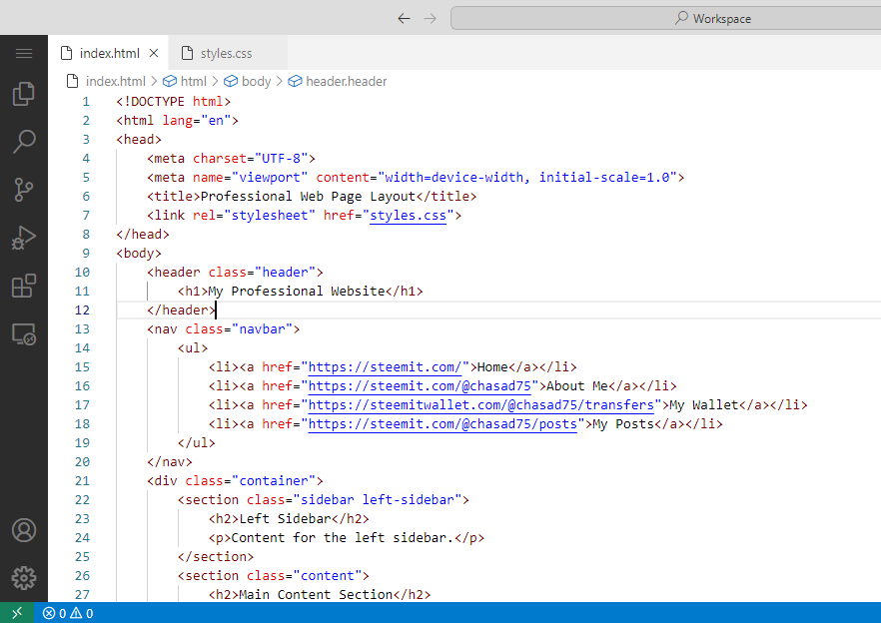
Task: Close the index.html tab
Action: 154,53
